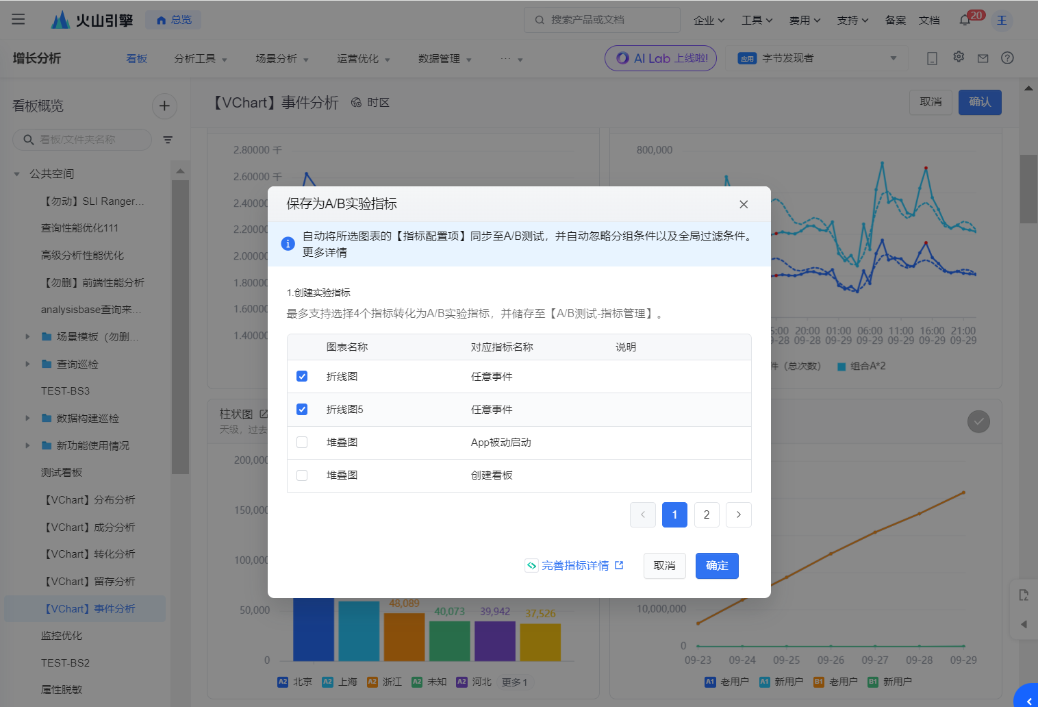Image resolution: width=1038 pixels, height=707 pixels.
Task: Click the collapse arrow at right edge
Action: coord(1024,624)
